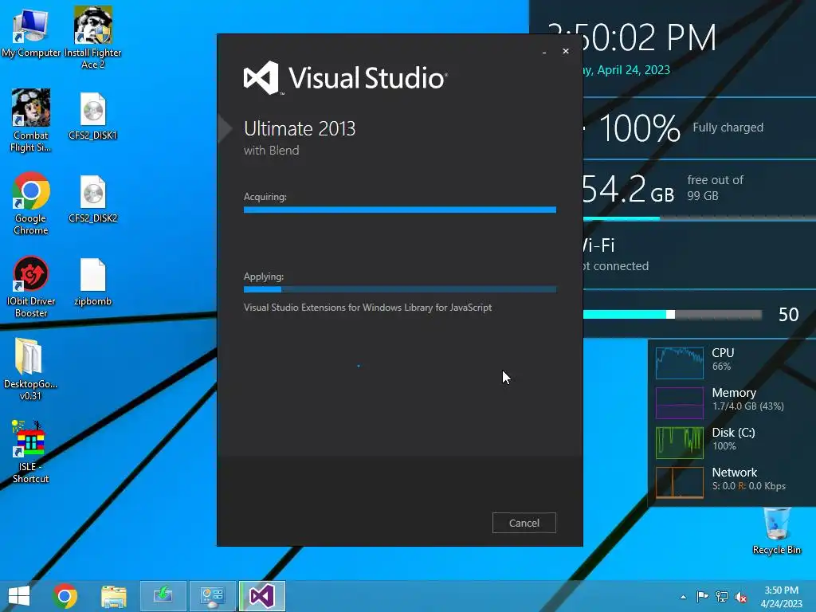Screen dimensions: 816x612
Task: Click the Disk (C:) usage graph
Action: [x=680, y=443]
